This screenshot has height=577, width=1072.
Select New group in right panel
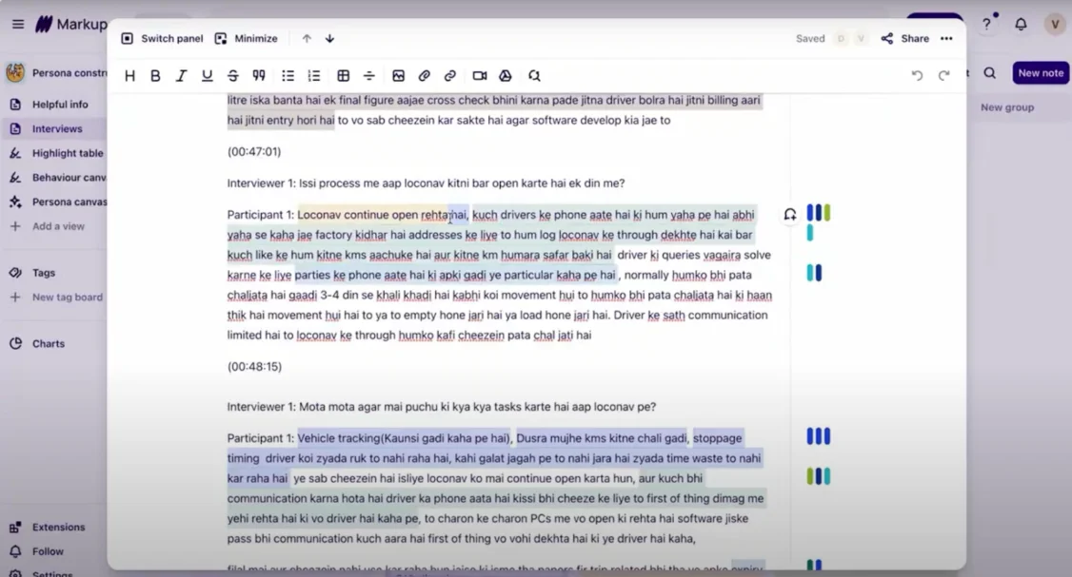pyautogui.click(x=1007, y=107)
